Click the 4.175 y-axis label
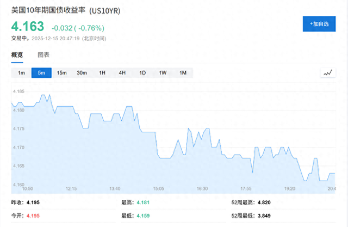This screenshot has height=227, width=348. [x=18, y=129]
